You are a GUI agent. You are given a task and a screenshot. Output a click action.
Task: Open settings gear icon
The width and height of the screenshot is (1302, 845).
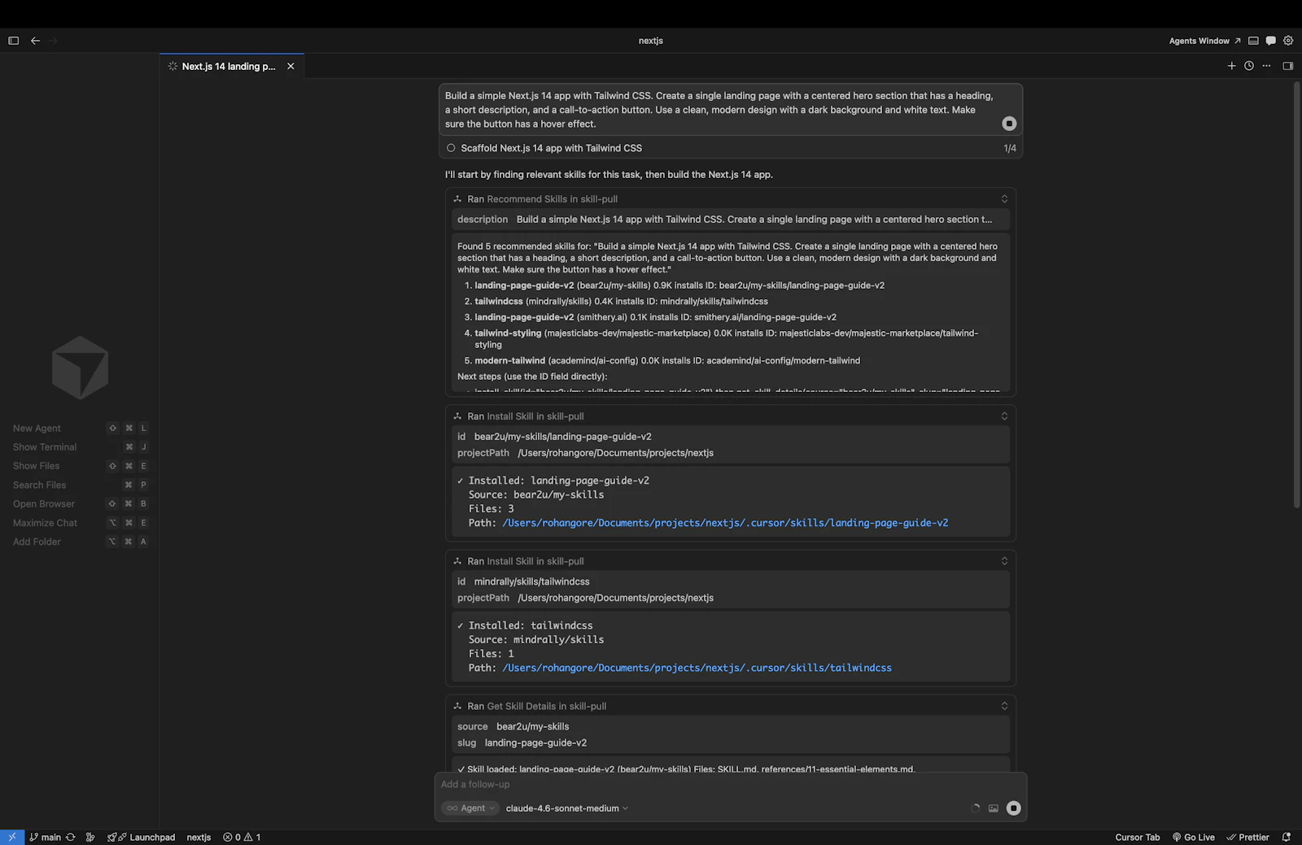pos(1288,41)
